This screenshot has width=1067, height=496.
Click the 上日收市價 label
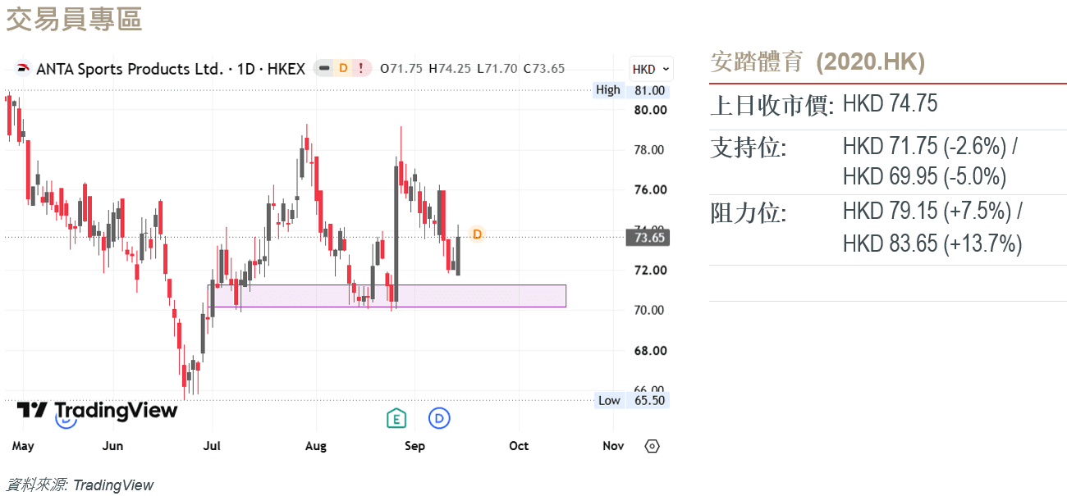pos(772,105)
